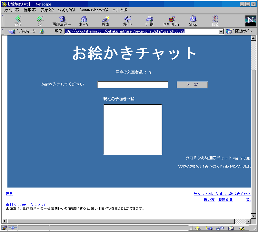Open 無料レンタル タカミンお絵描きチャット link
Viewport: 258px width, 232px height.
click(x=222, y=194)
